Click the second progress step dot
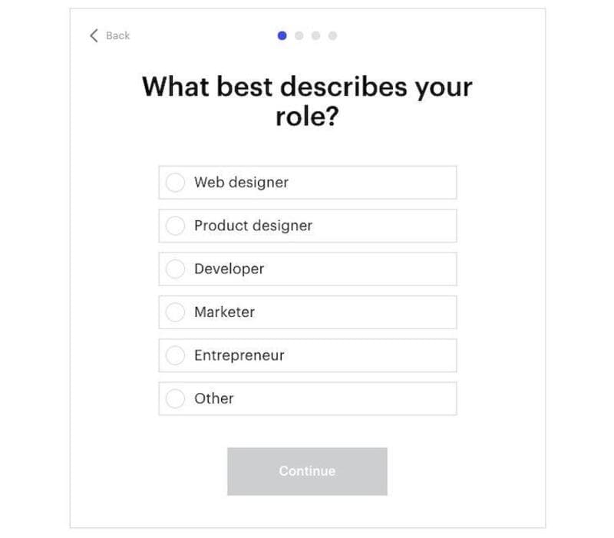 coord(300,35)
